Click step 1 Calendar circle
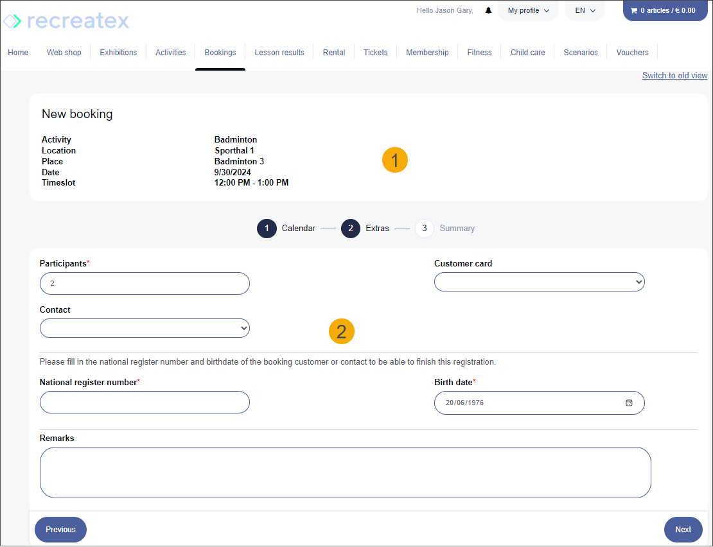Screen dimensions: 713x547 click(267, 229)
